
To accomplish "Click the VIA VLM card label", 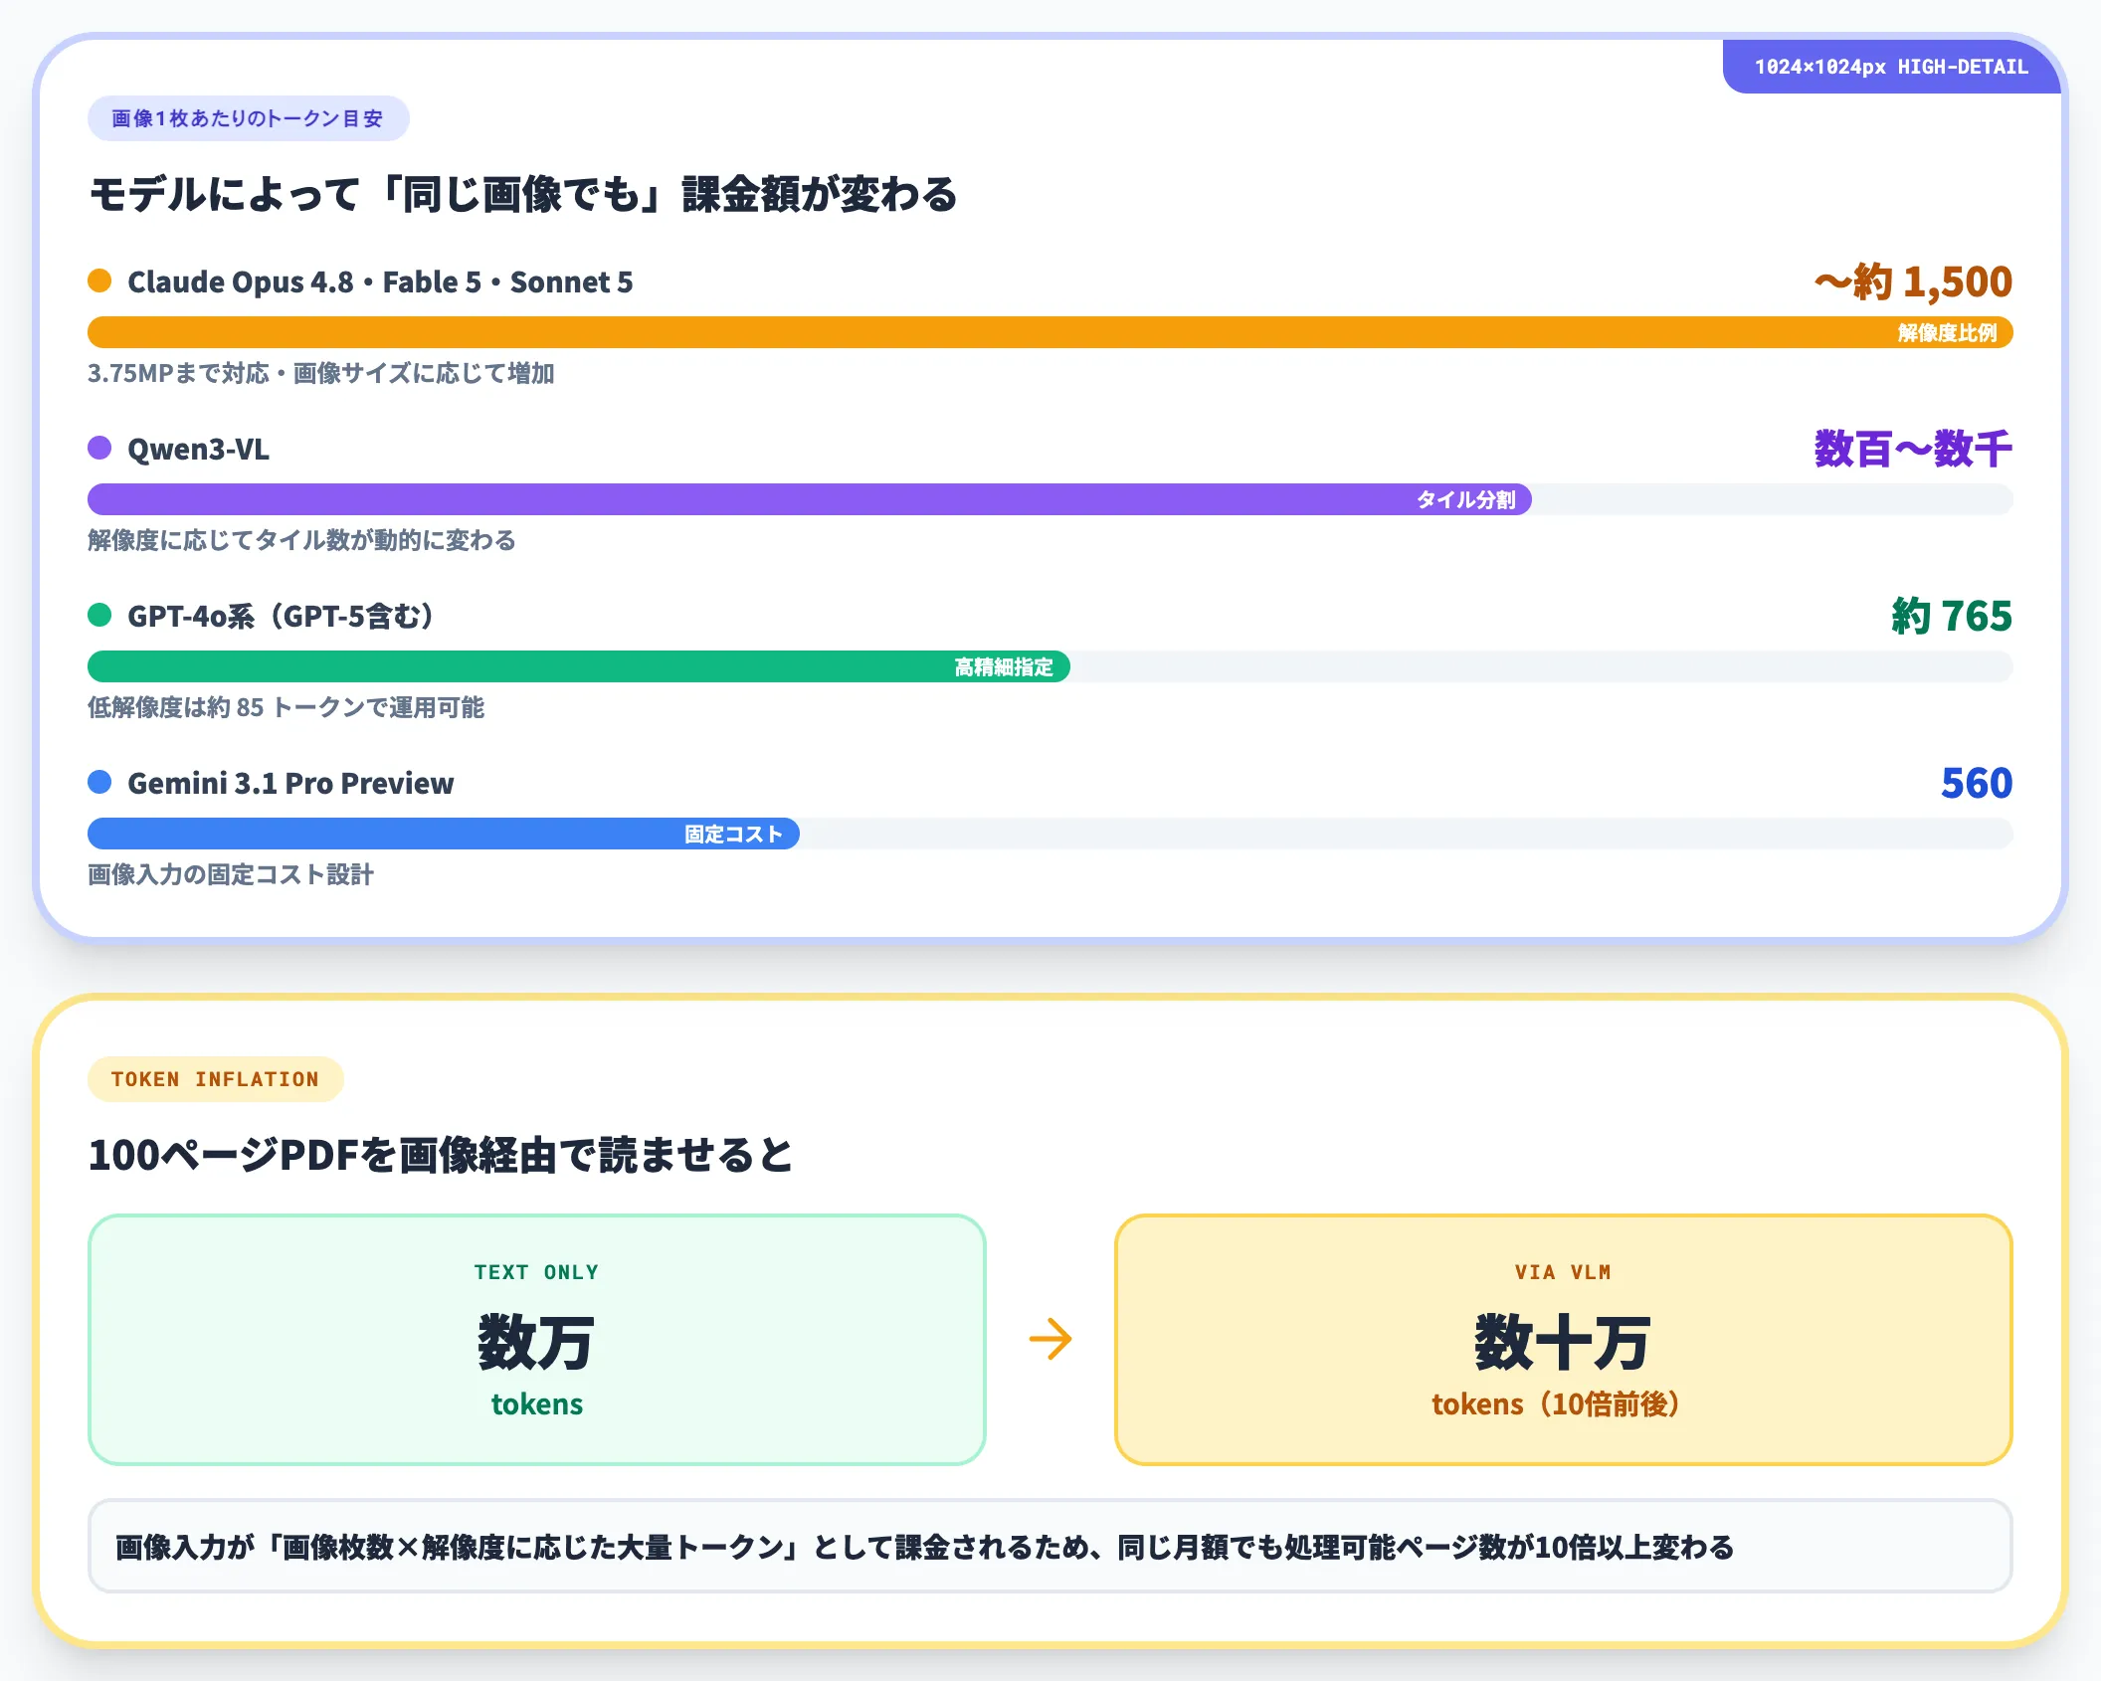I will click(1564, 1272).
